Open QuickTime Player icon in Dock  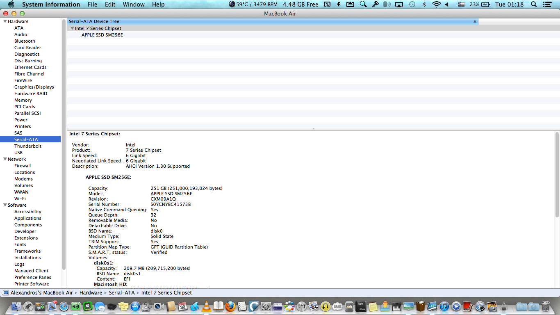pos(456,306)
